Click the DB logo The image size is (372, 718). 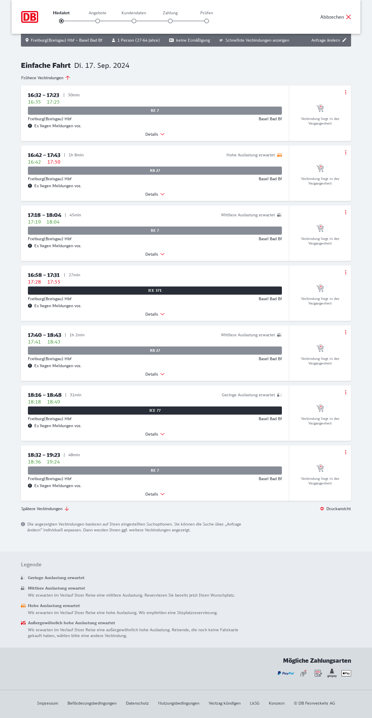(30, 17)
